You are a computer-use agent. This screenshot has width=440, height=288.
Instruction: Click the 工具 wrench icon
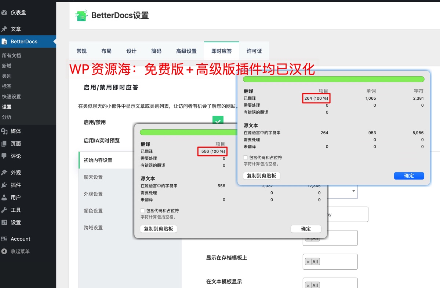click(4, 210)
